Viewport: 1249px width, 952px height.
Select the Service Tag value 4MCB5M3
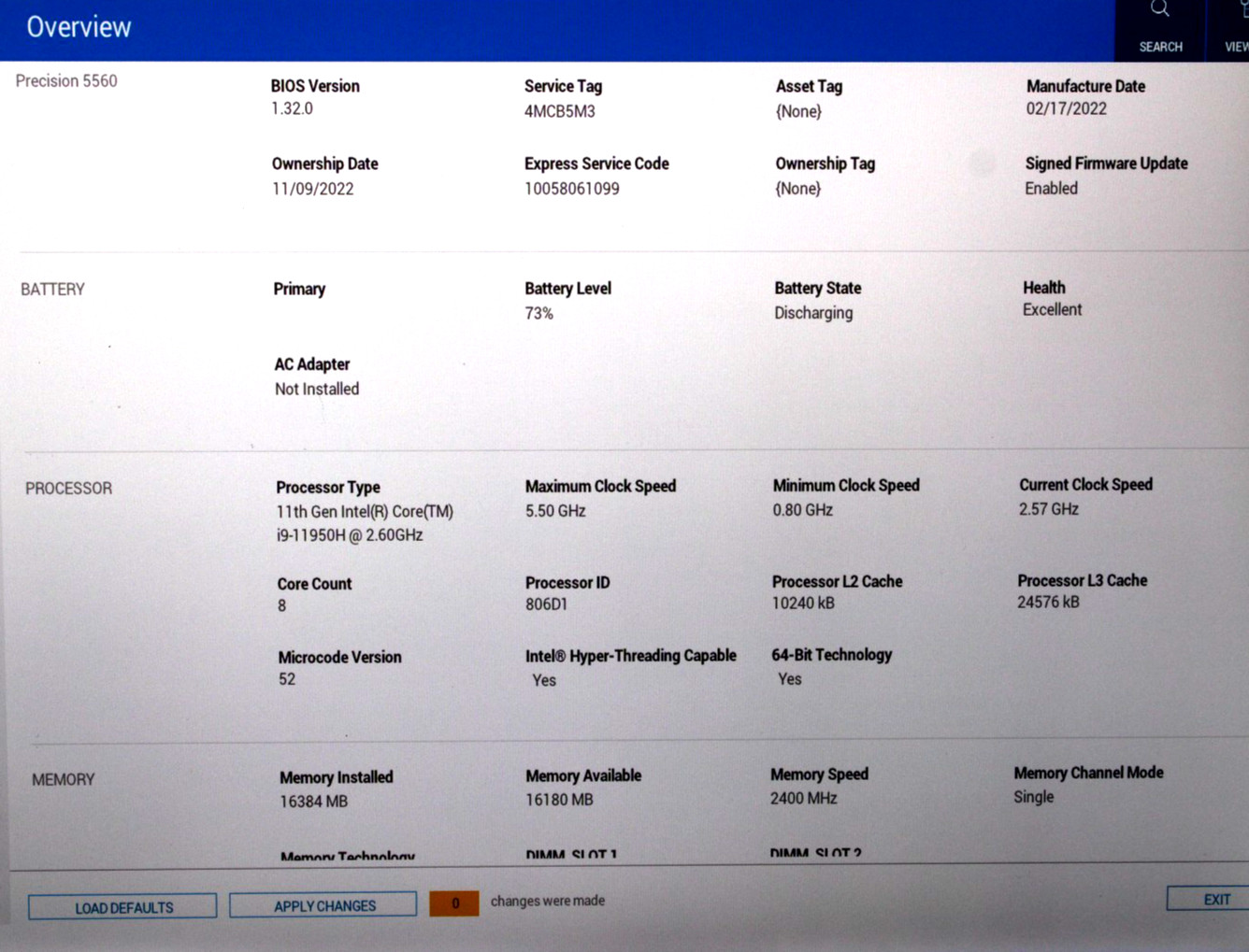click(x=559, y=111)
